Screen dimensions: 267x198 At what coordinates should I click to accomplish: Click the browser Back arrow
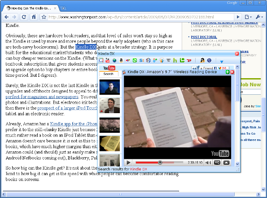(x=6, y=17)
